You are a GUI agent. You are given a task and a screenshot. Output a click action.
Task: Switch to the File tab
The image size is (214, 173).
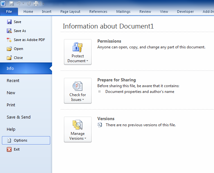pyautogui.click(x=9, y=12)
